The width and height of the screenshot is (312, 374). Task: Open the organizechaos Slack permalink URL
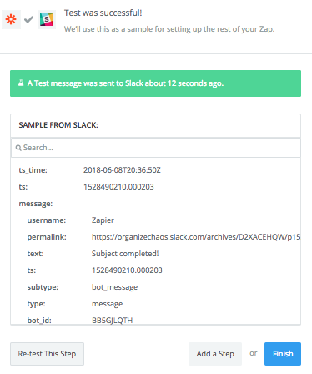(196, 237)
